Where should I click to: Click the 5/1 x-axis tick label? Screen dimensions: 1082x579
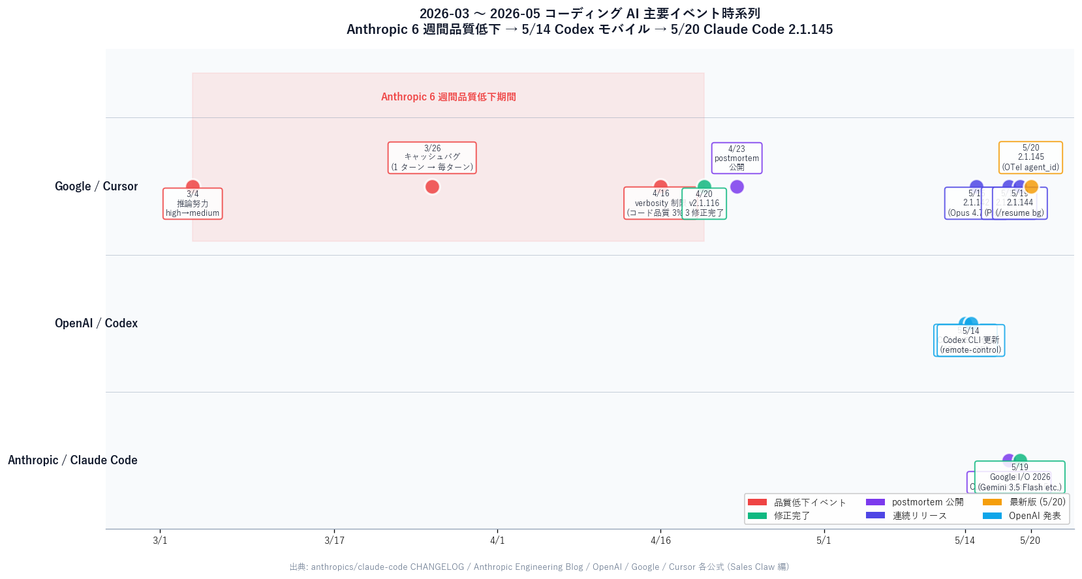click(x=824, y=541)
